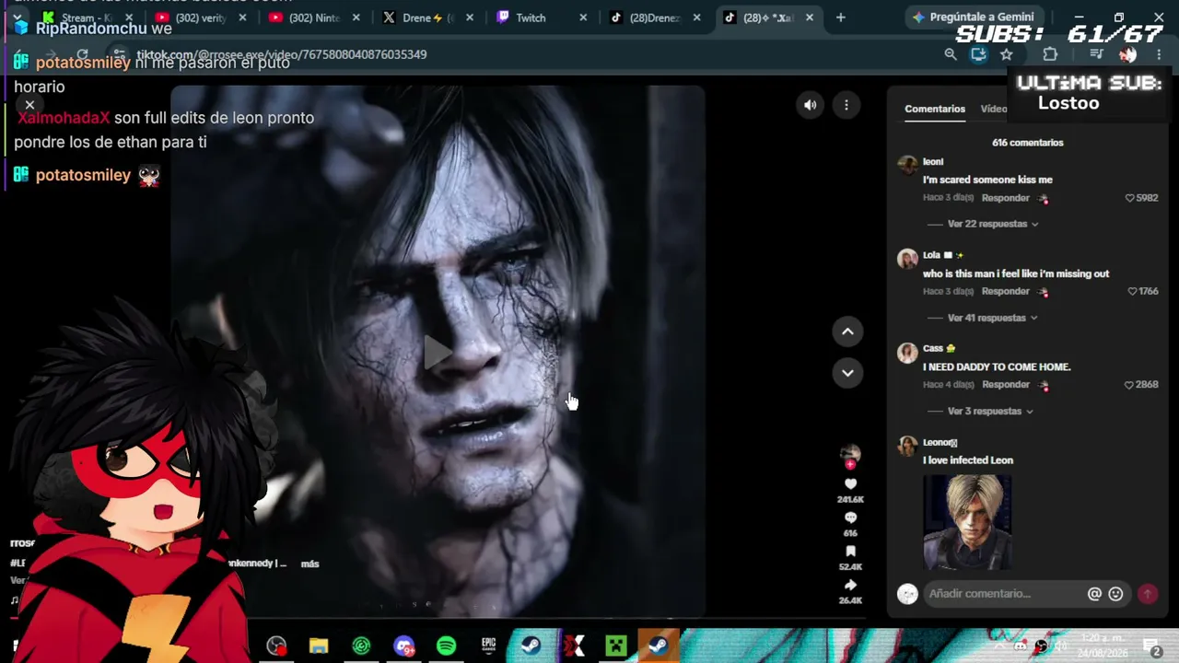
Task: Open the emoji picker in comment box
Action: coord(1115,594)
